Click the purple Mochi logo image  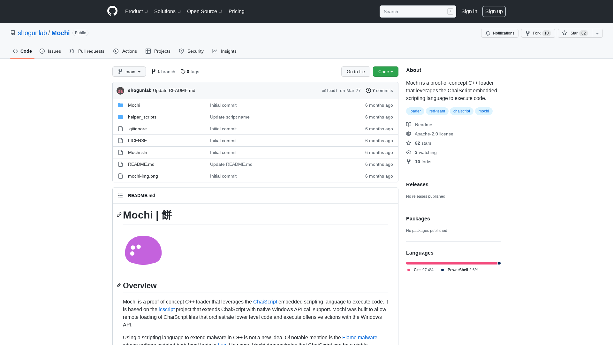coord(143,250)
